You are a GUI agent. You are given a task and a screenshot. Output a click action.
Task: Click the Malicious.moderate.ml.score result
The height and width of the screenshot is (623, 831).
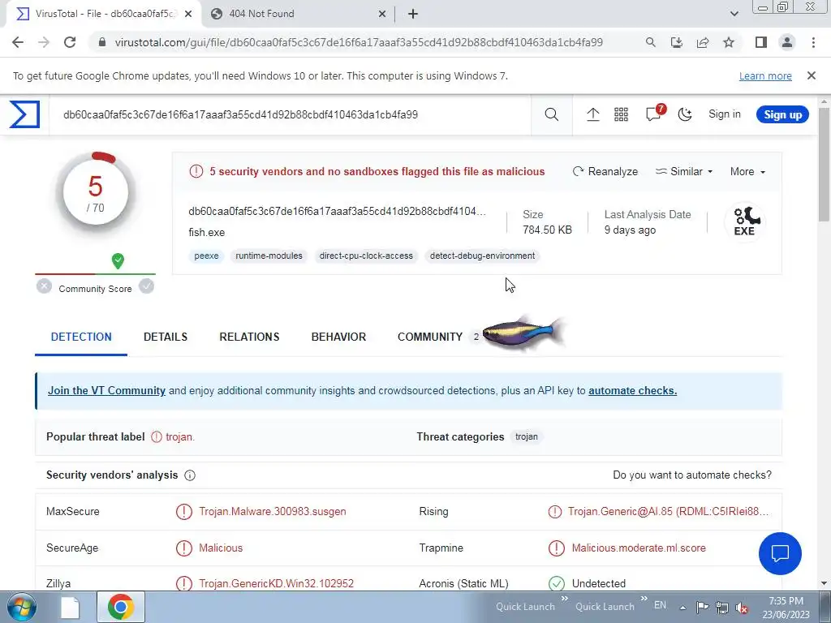pyautogui.click(x=639, y=548)
